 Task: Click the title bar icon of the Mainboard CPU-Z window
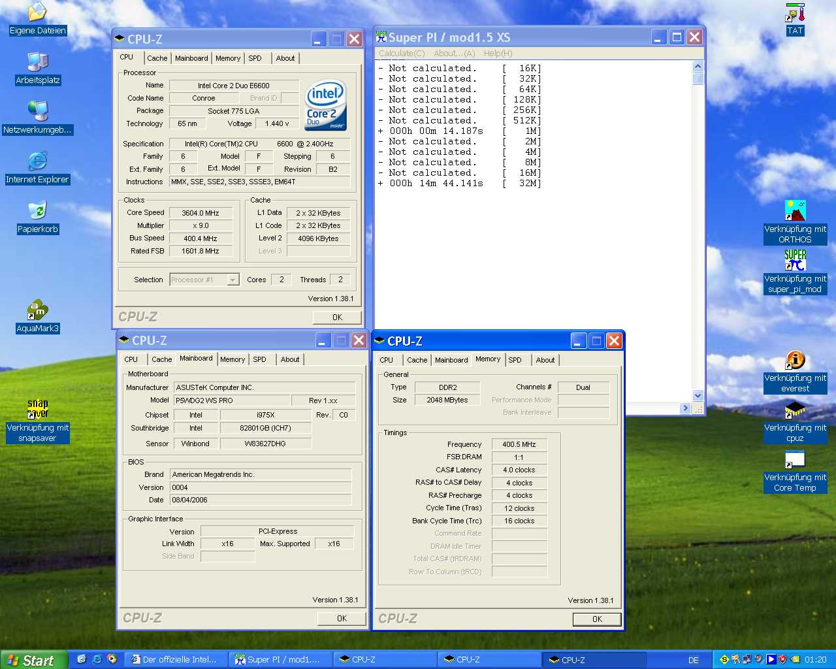tap(124, 340)
